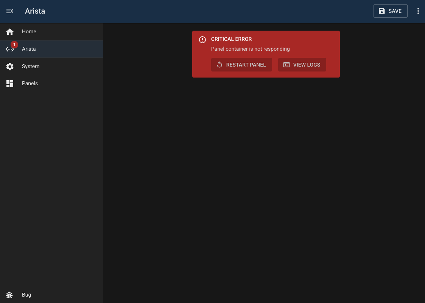Open the three-dot overflow menu
The image size is (425, 303).
coord(418,11)
